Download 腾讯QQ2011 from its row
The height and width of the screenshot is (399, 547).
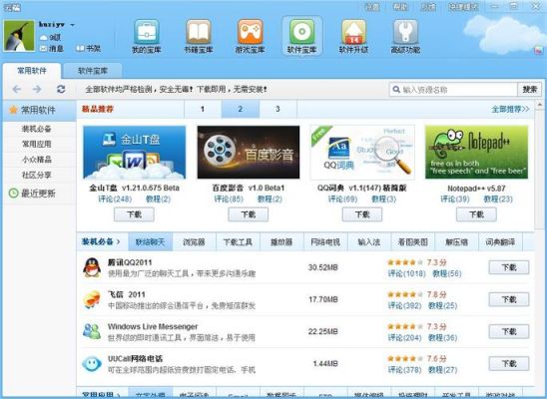pos(509,267)
